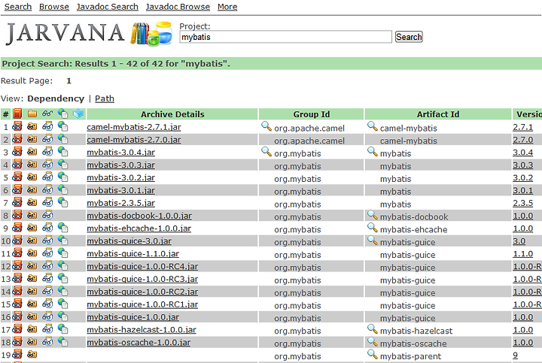Click the jar-with-glasses icon for mybatis-3.0.3.jar
Viewport: 542px width, 363px height.
(47, 165)
